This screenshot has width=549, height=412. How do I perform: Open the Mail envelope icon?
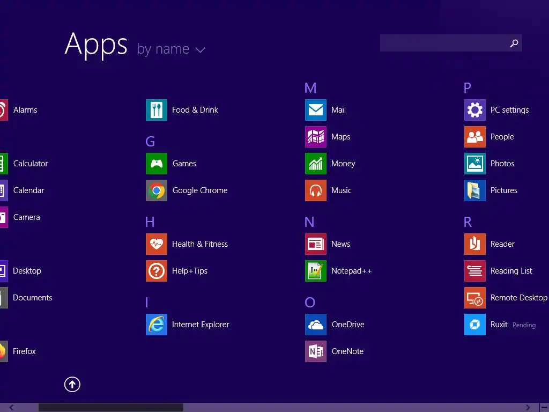click(315, 110)
